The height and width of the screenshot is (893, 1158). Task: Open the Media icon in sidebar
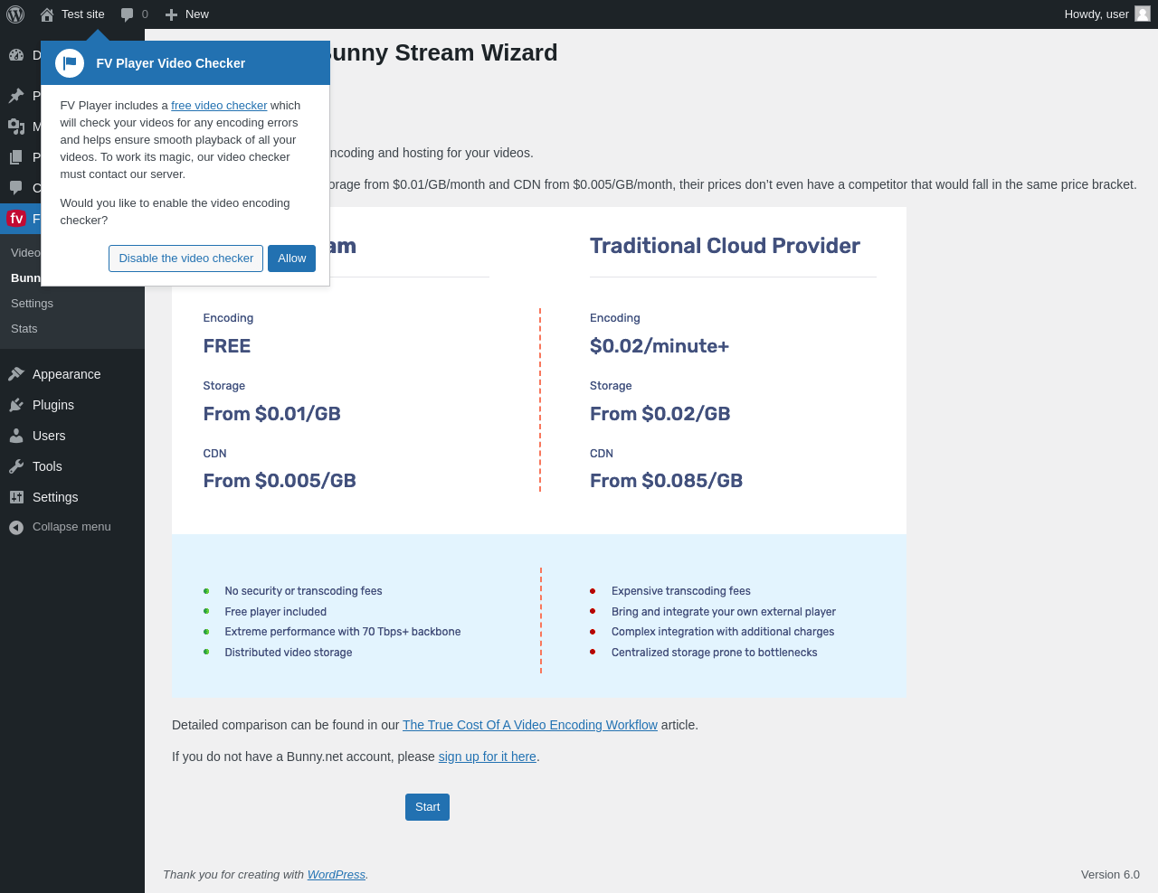click(x=16, y=127)
